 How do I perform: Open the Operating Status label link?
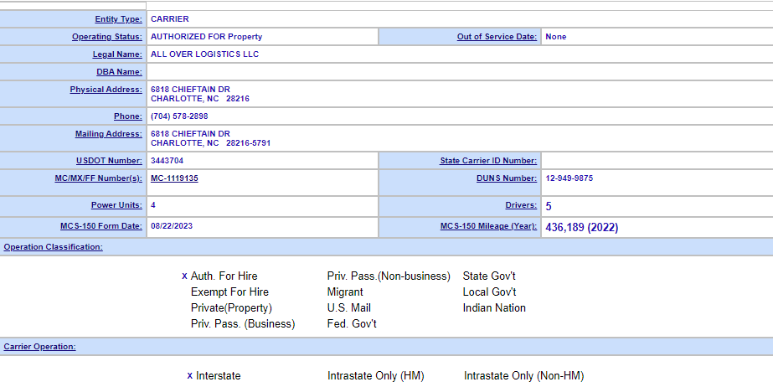click(107, 37)
